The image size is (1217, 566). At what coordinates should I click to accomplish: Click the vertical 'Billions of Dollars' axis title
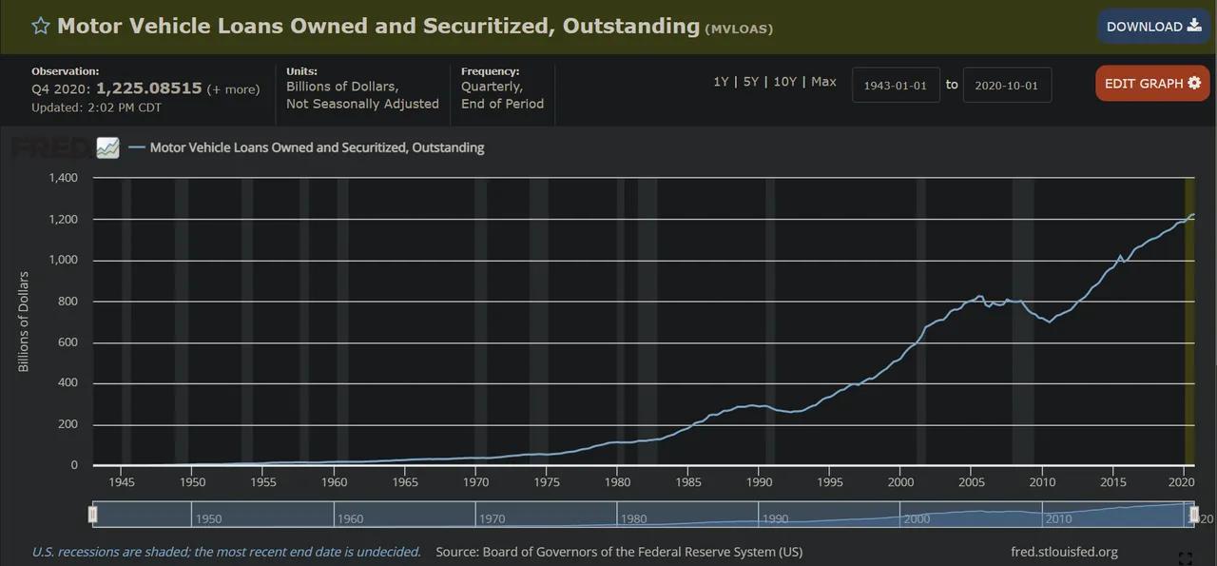coord(24,322)
